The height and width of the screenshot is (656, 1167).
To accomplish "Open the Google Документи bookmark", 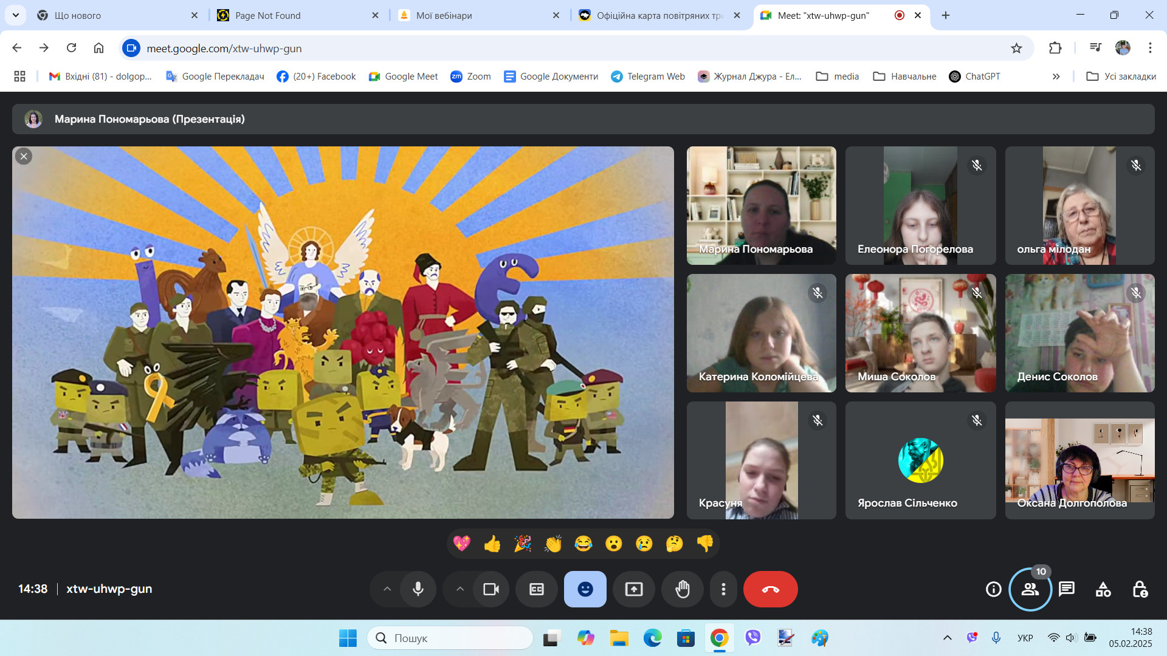I will pyautogui.click(x=551, y=77).
